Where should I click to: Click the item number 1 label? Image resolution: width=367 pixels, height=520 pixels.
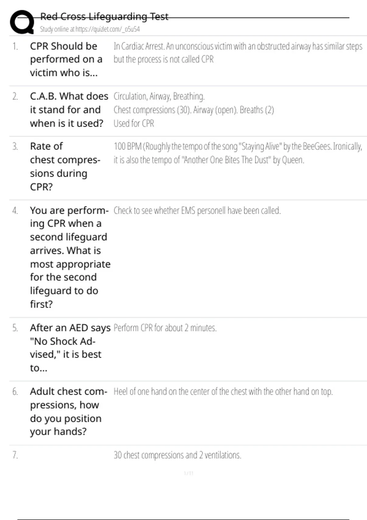pyautogui.click(x=15, y=46)
